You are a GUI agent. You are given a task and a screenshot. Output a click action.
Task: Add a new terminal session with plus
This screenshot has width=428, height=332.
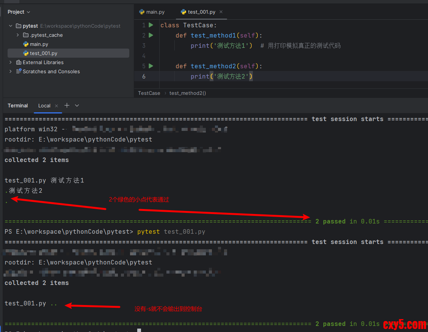(67, 105)
